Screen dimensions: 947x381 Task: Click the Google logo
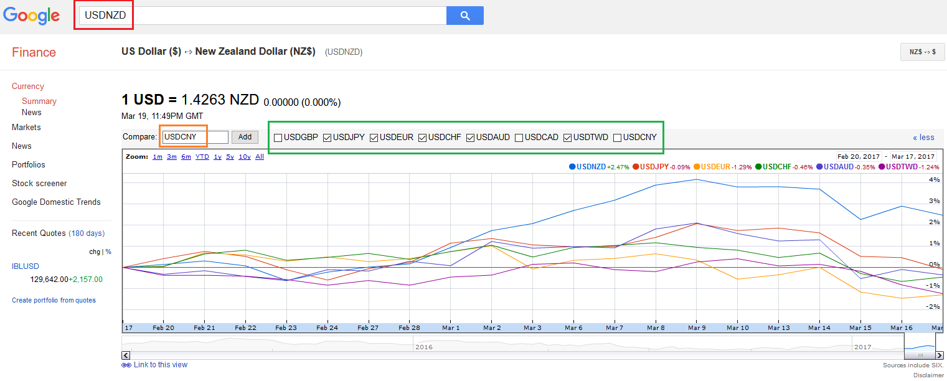click(31, 16)
